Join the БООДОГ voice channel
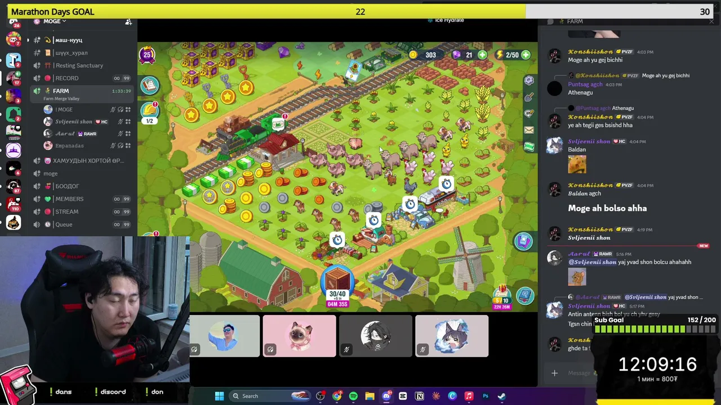 pos(82,186)
